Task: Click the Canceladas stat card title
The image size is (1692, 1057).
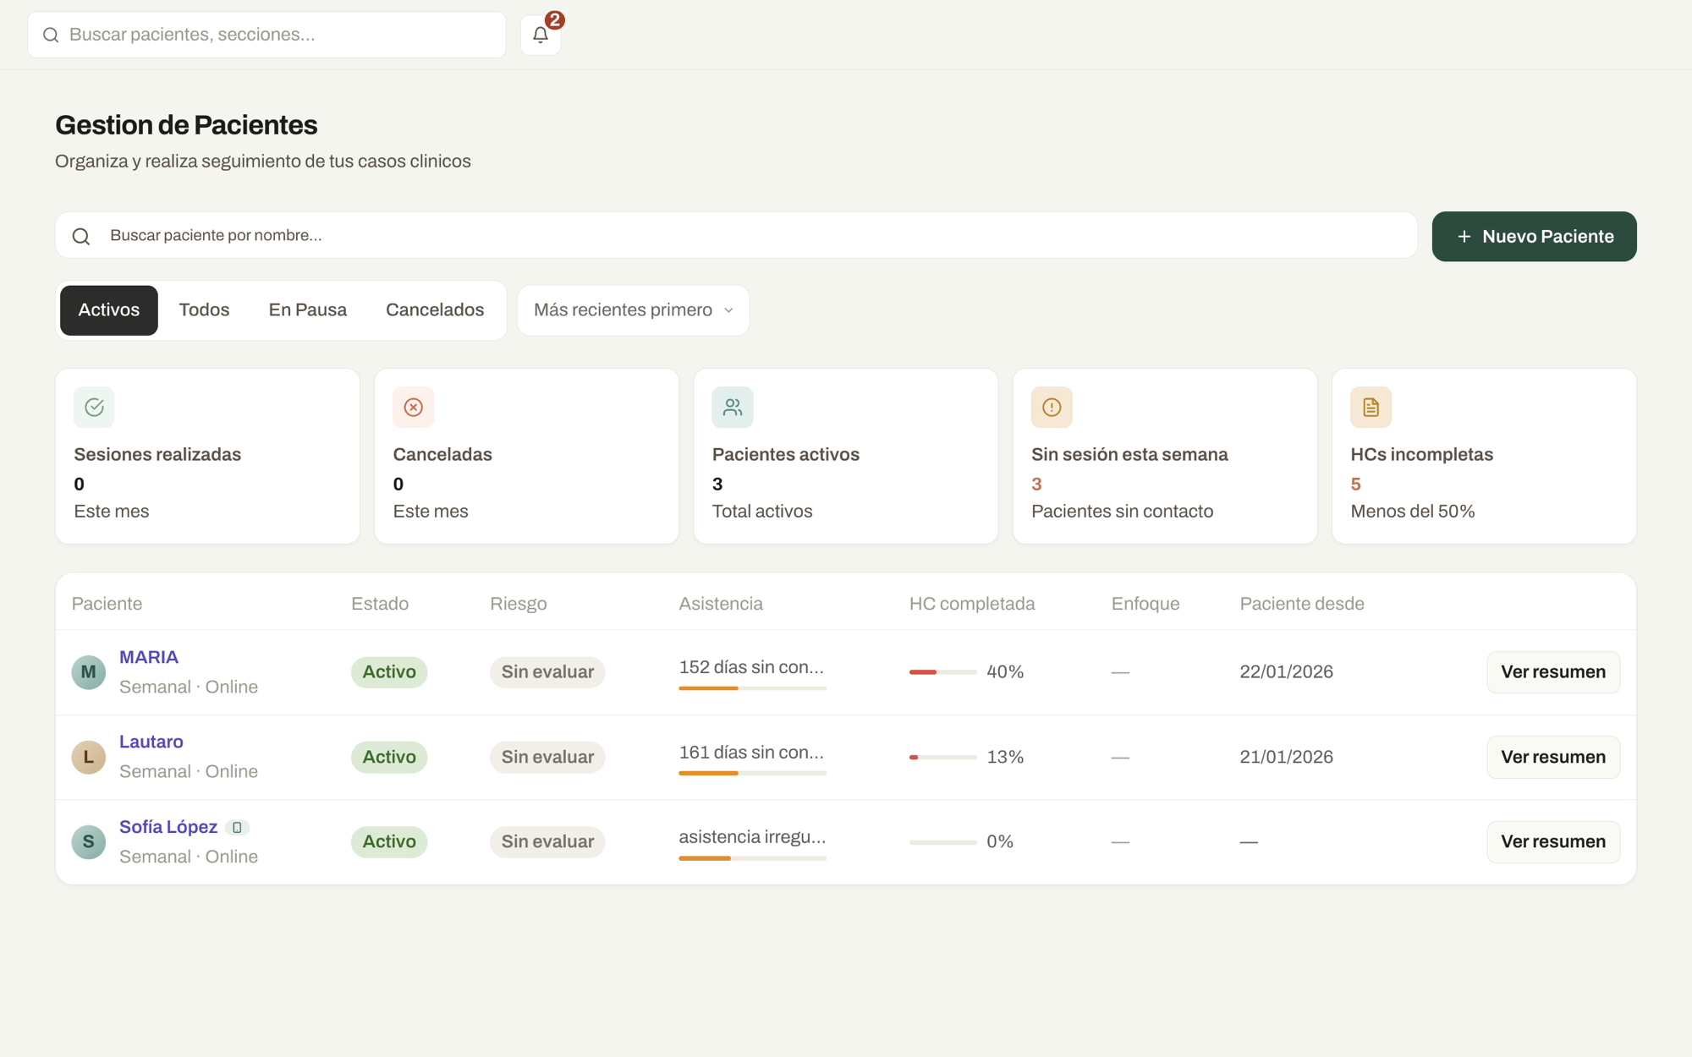Action: (x=442, y=454)
